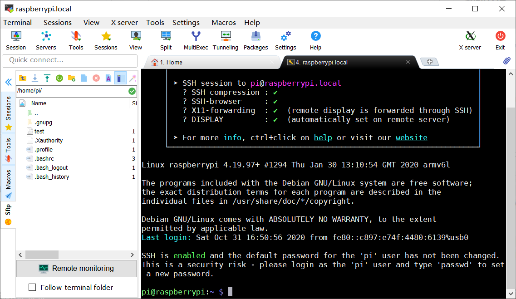Upload files with the green up arrow icon
Screen dimensions: 516x299
pyautogui.click(x=47, y=78)
